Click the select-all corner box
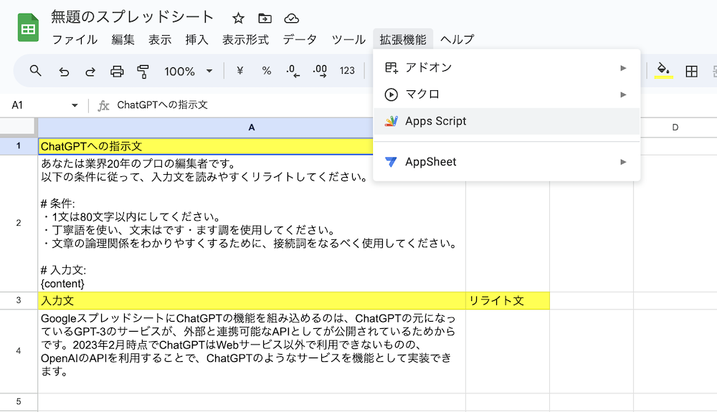Viewport: 717px width, 412px height. pos(19,128)
